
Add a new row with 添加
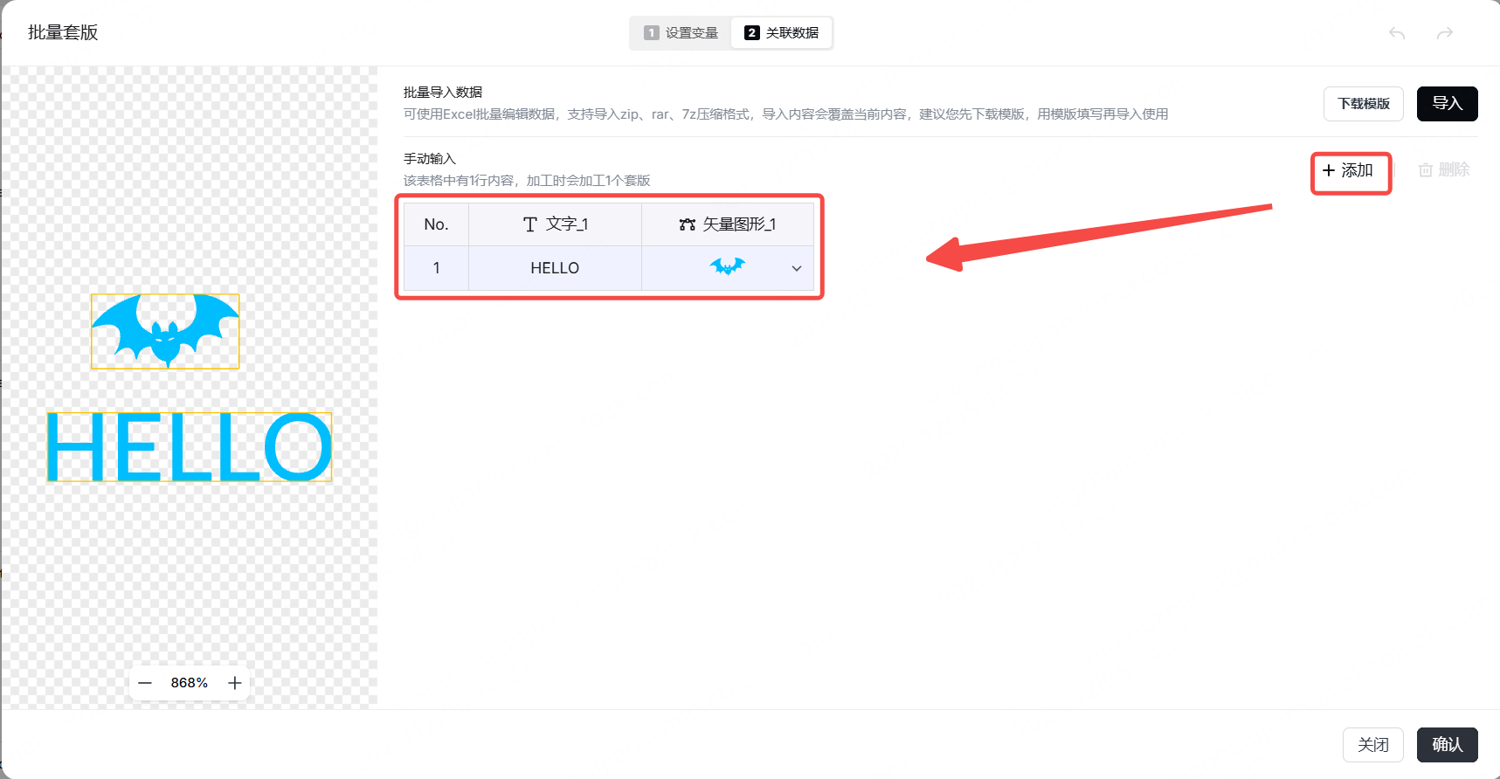tap(1349, 170)
